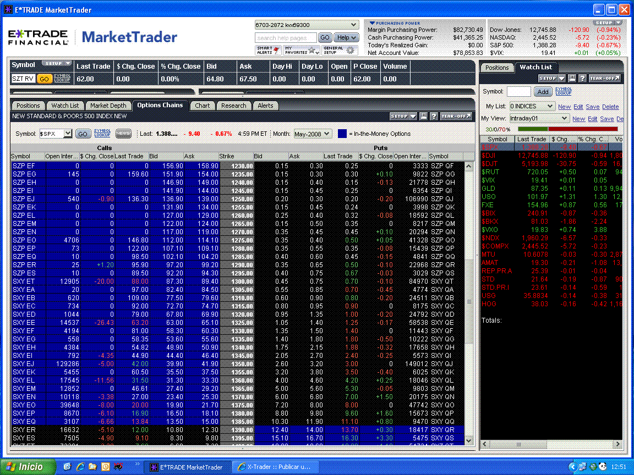Screen dimensions: 634x475
Task: Click the In-the-Money blue color swatch
Action: 342,134
